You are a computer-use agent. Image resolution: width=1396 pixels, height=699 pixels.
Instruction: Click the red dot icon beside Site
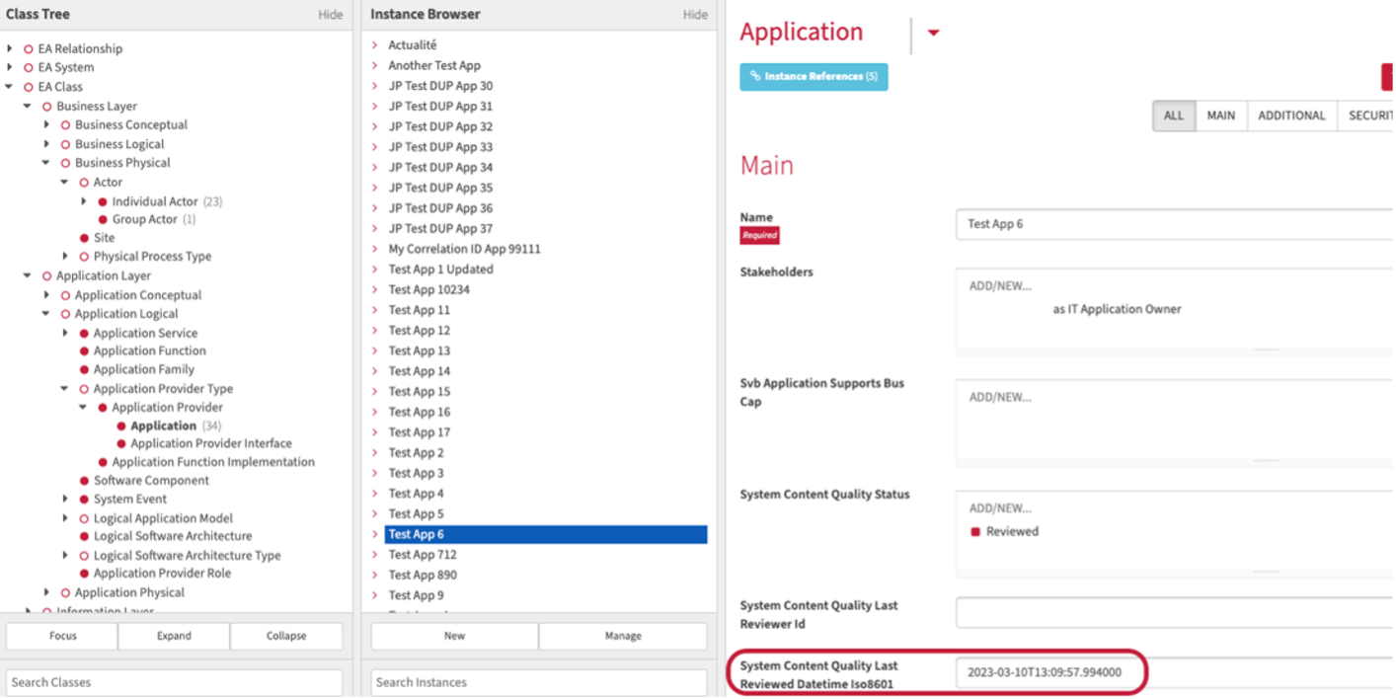[x=84, y=238]
